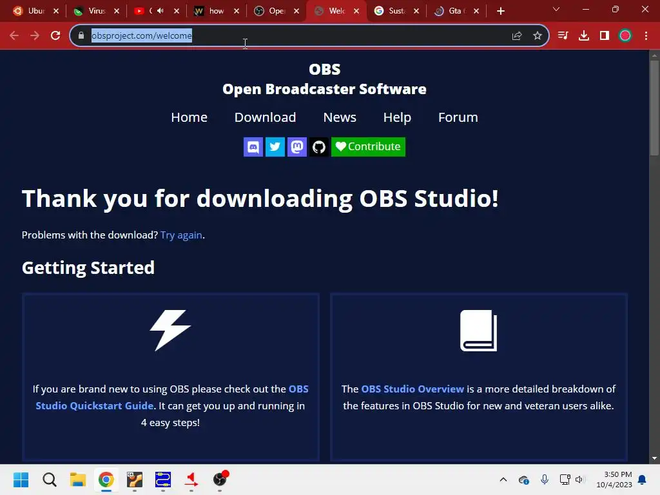Screen dimensions: 660x495
Task: Close the active Welcome tab
Action: [356, 11]
